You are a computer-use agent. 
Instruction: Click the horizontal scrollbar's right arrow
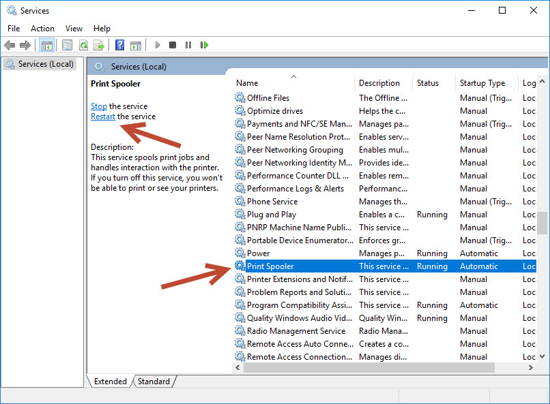tap(532, 367)
